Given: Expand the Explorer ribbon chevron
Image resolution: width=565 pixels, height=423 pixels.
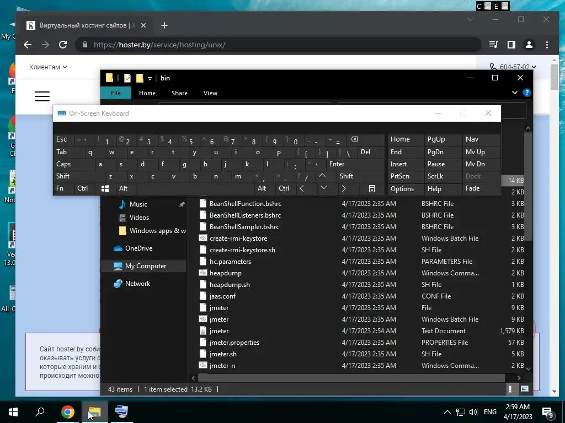Looking at the screenshot, I should tap(515, 93).
